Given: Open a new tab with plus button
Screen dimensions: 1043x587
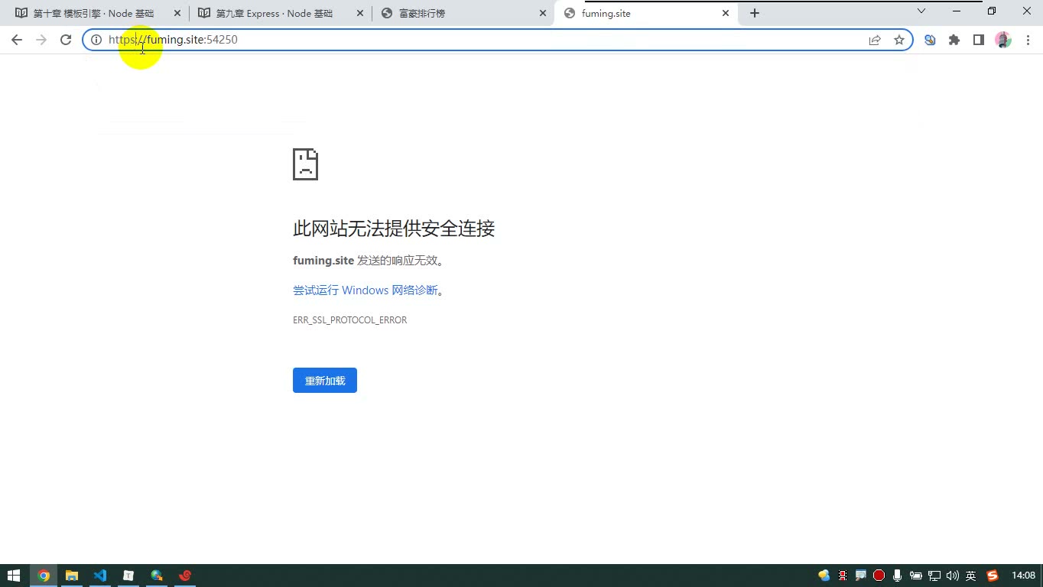Looking at the screenshot, I should pyautogui.click(x=755, y=13).
